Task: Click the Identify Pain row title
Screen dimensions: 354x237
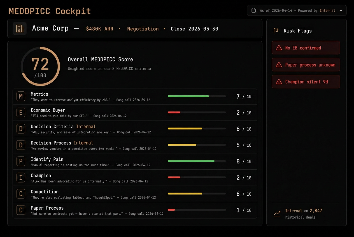Action: tap(47, 159)
